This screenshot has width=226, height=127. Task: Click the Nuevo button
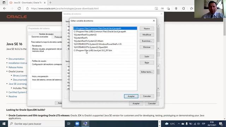[147, 29]
